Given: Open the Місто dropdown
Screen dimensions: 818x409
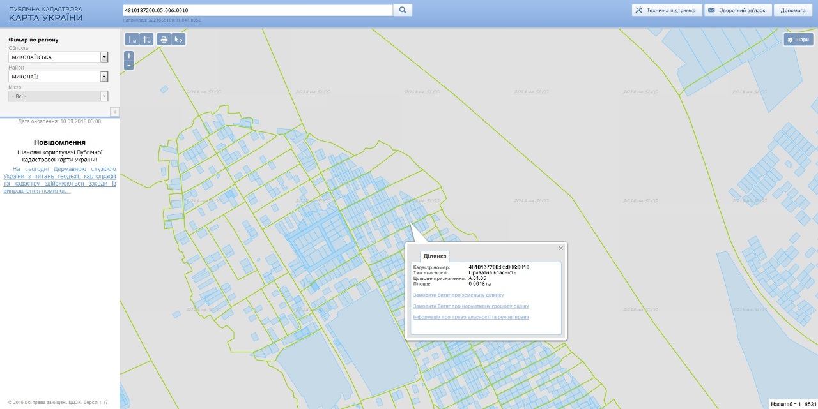Looking at the screenshot, I should (x=58, y=96).
